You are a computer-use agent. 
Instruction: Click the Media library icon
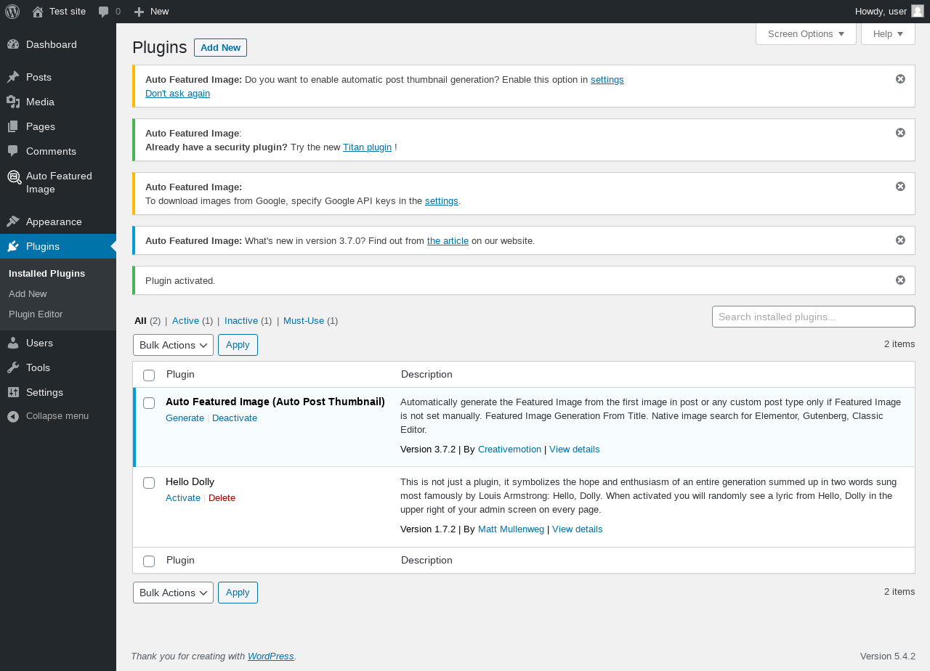tap(13, 102)
